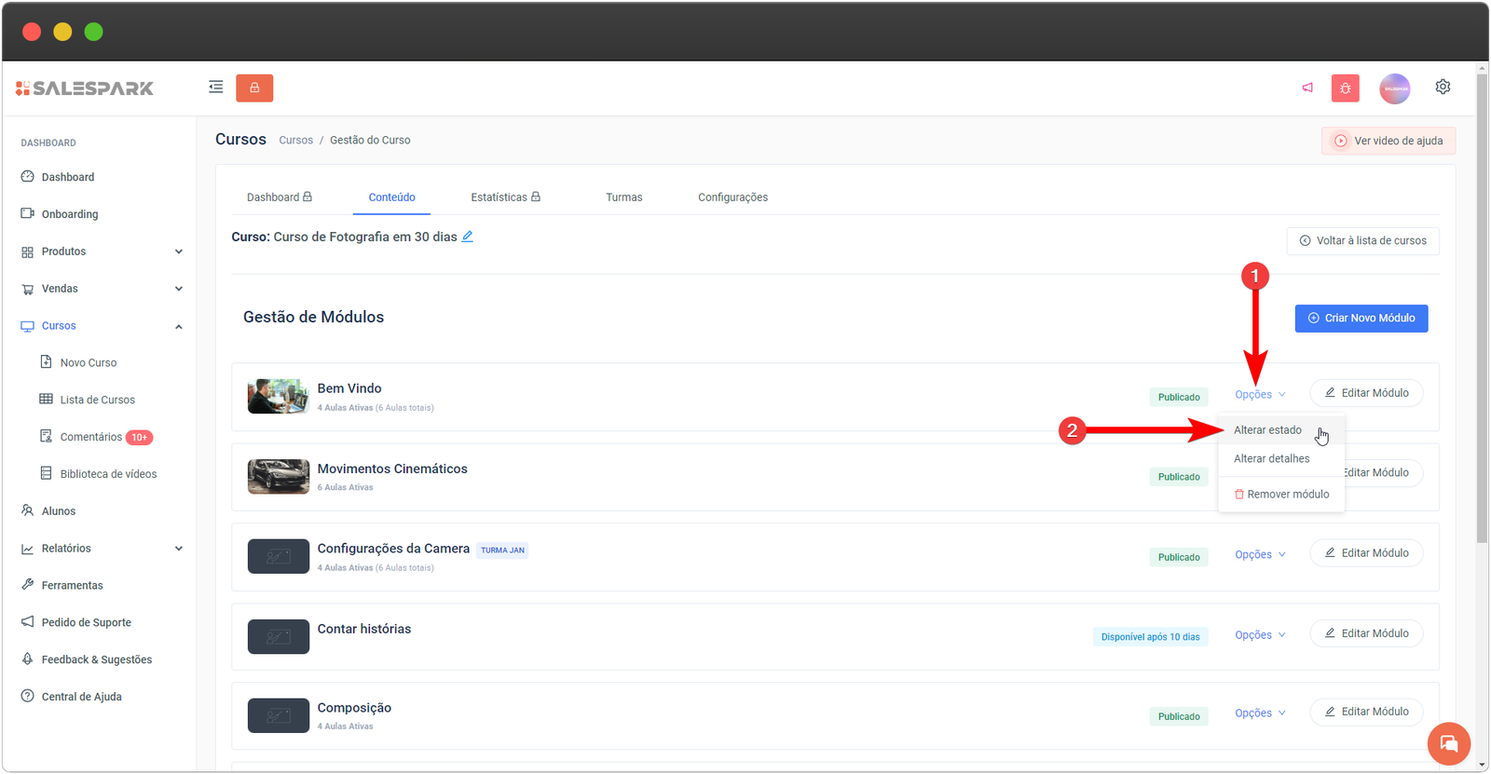
Task: Open settings via the gear icon
Action: pyautogui.click(x=1443, y=87)
